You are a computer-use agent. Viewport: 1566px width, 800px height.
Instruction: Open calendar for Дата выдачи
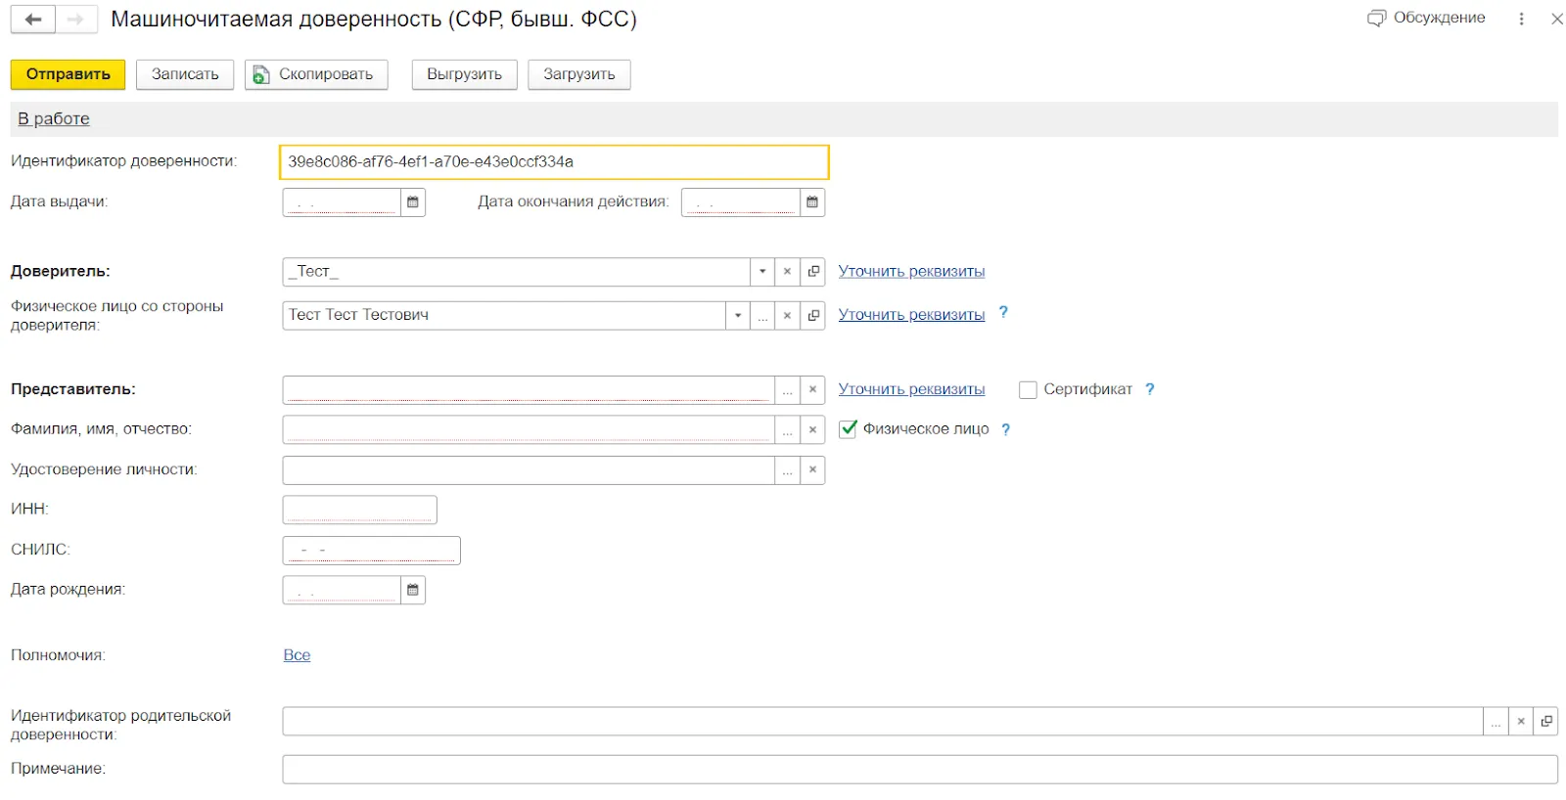coord(413,202)
